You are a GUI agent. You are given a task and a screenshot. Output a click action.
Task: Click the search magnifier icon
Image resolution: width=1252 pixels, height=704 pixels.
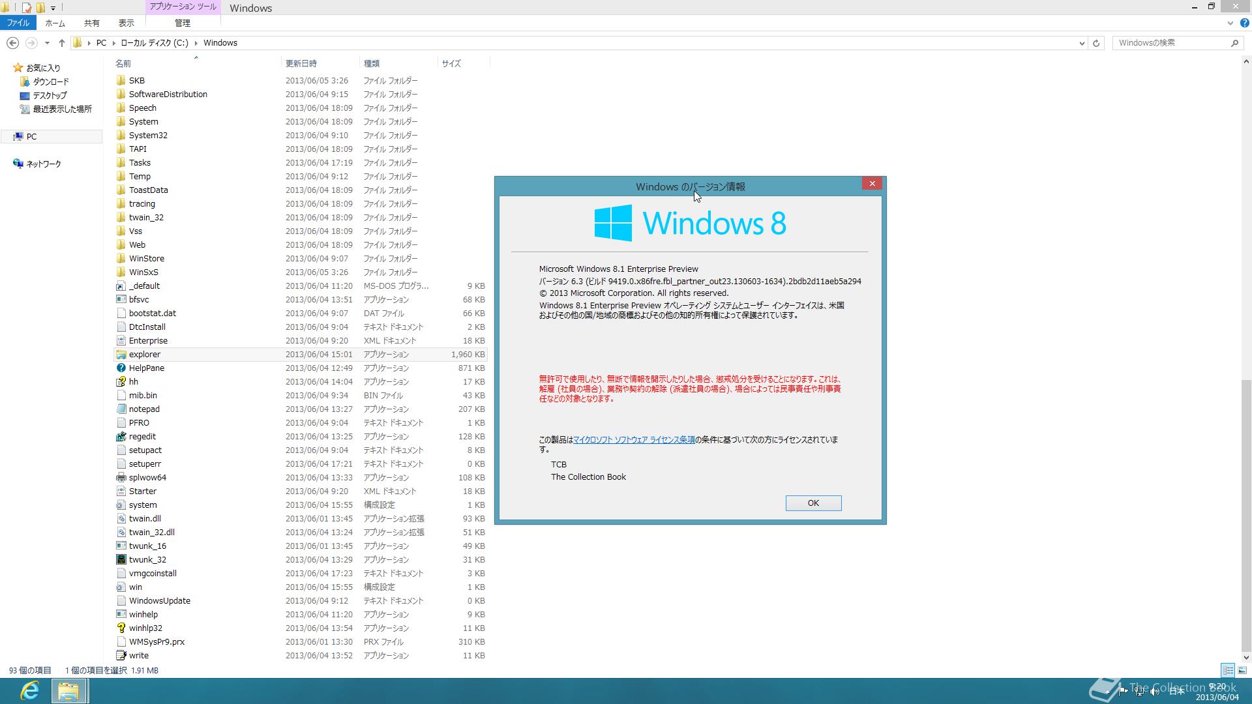pyautogui.click(x=1234, y=43)
